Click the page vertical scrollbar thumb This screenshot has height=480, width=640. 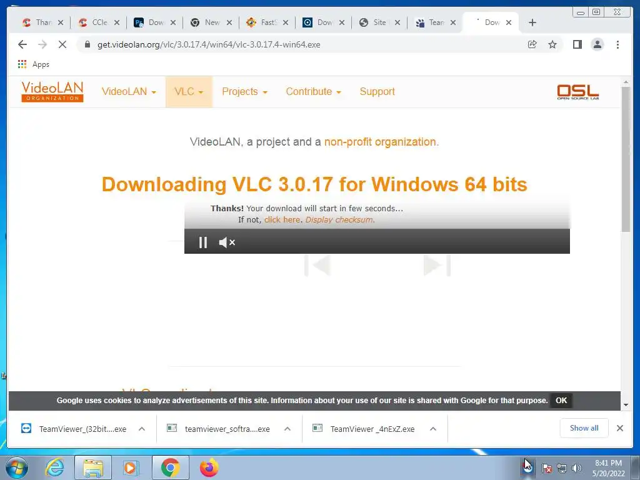[626, 159]
